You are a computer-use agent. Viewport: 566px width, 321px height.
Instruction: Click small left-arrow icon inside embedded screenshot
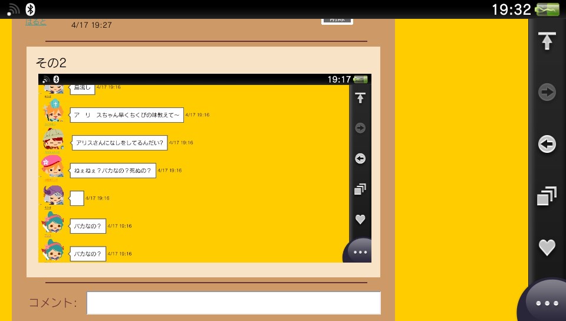point(360,159)
